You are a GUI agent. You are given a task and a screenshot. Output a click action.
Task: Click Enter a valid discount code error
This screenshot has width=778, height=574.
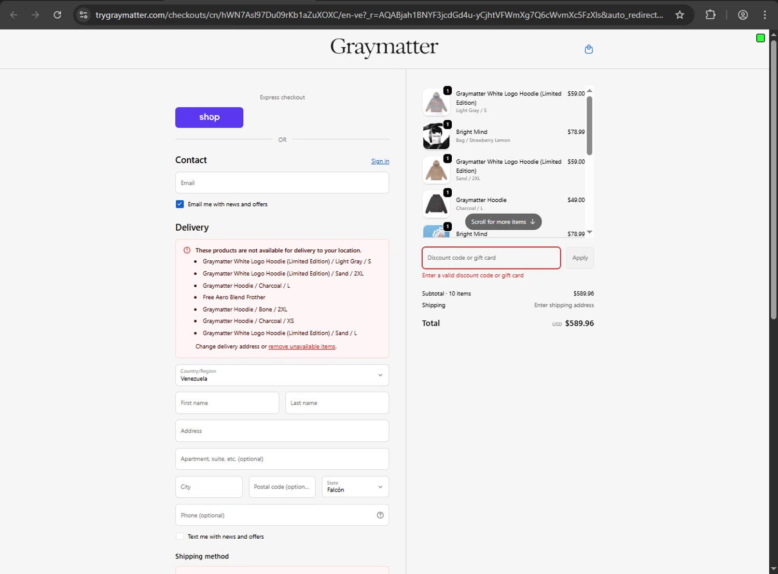coord(473,275)
